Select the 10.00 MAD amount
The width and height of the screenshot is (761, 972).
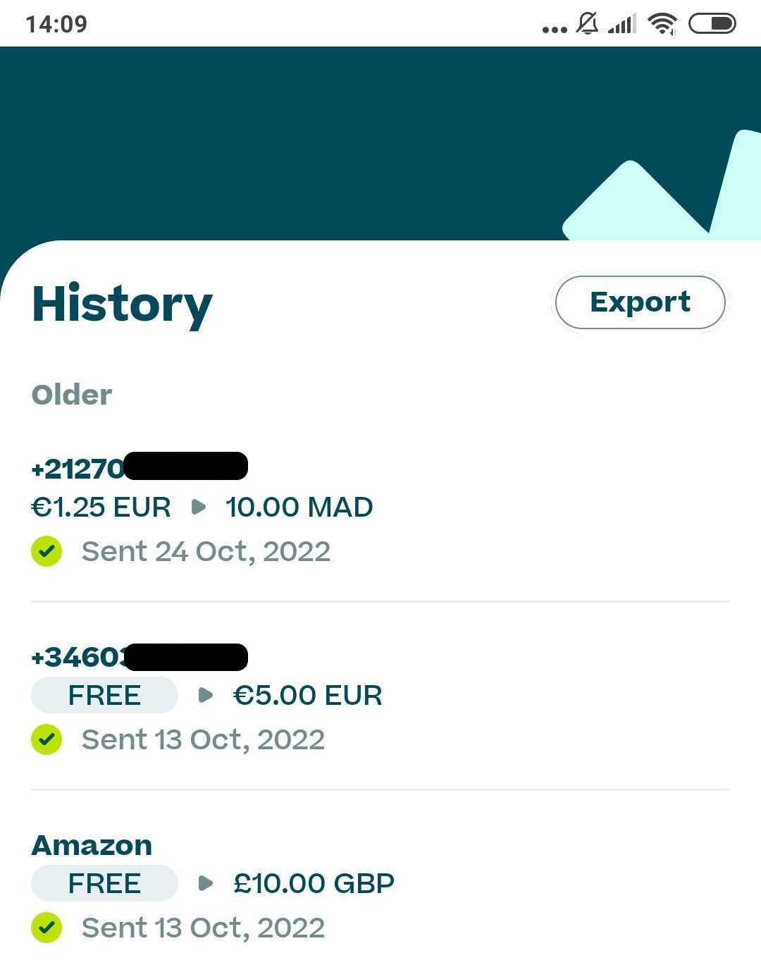(299, 507)
